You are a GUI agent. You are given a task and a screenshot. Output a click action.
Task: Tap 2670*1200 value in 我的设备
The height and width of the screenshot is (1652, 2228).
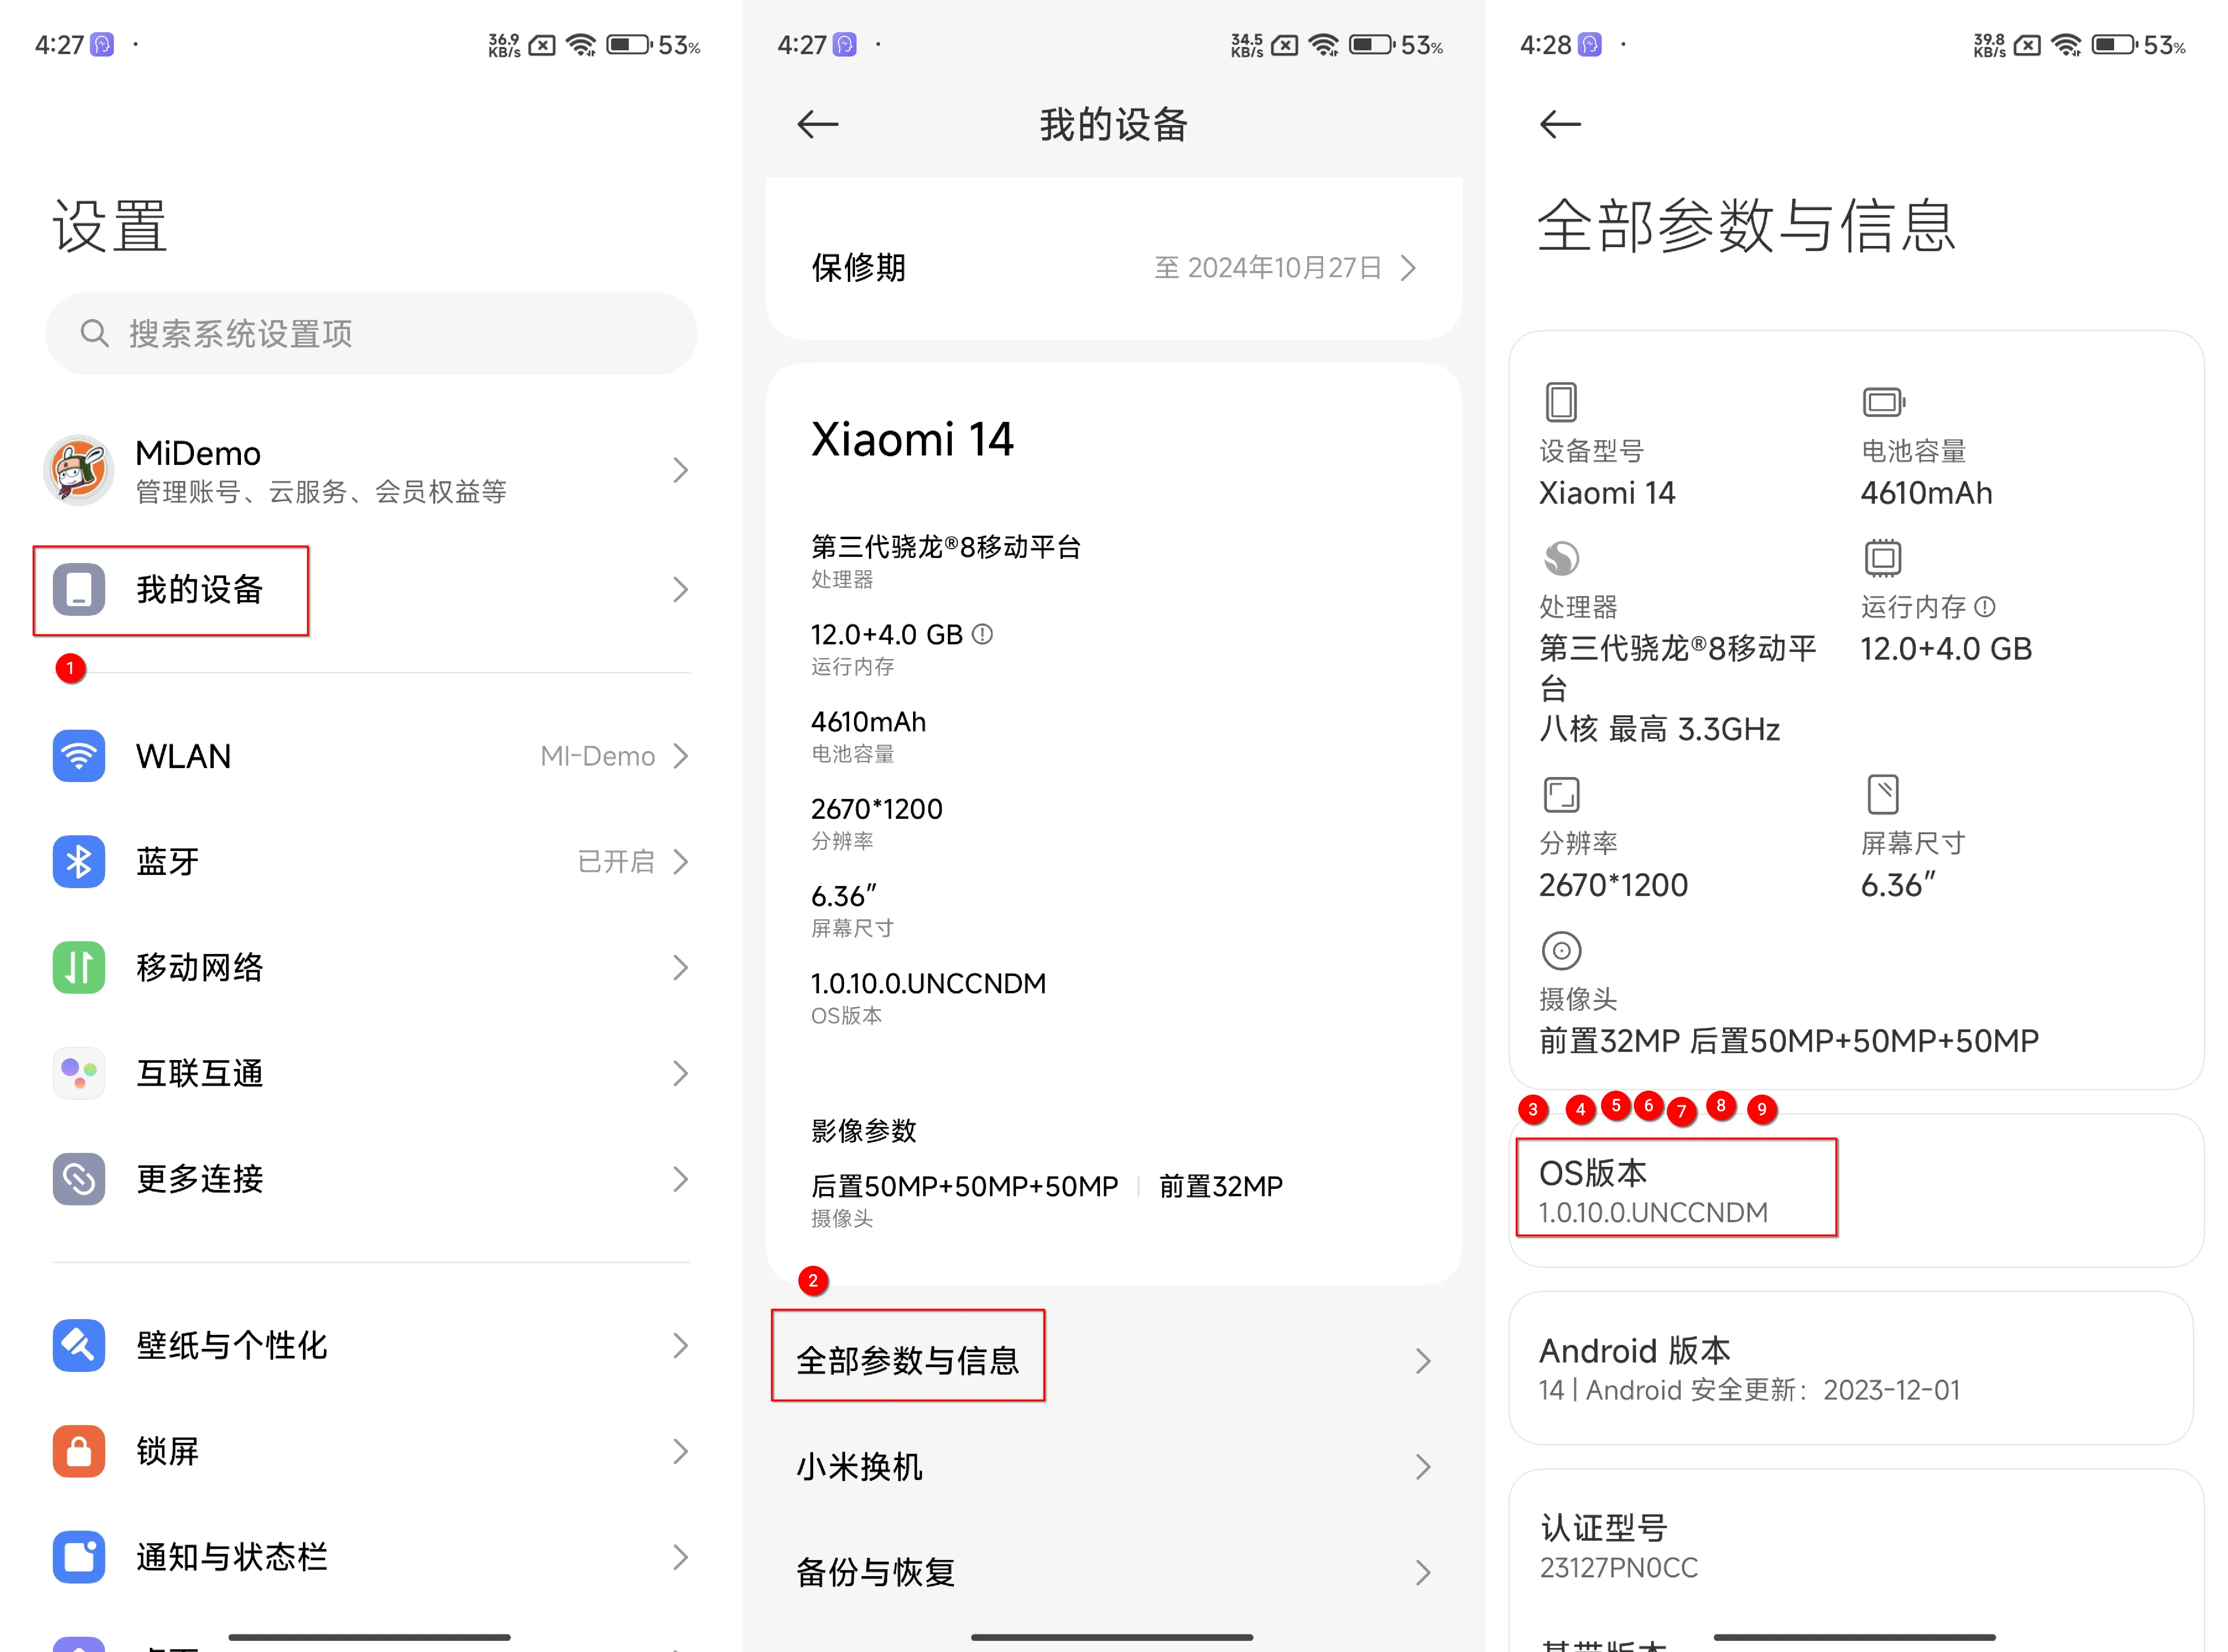point(877,809)
